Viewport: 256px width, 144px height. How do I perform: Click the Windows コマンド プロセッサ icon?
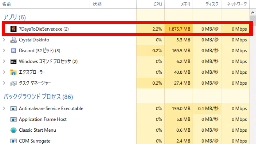pos(13,61)
